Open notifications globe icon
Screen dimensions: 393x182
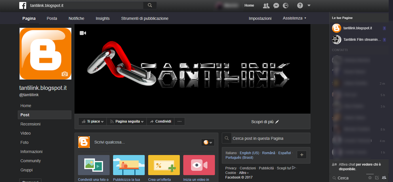point(285,5)
